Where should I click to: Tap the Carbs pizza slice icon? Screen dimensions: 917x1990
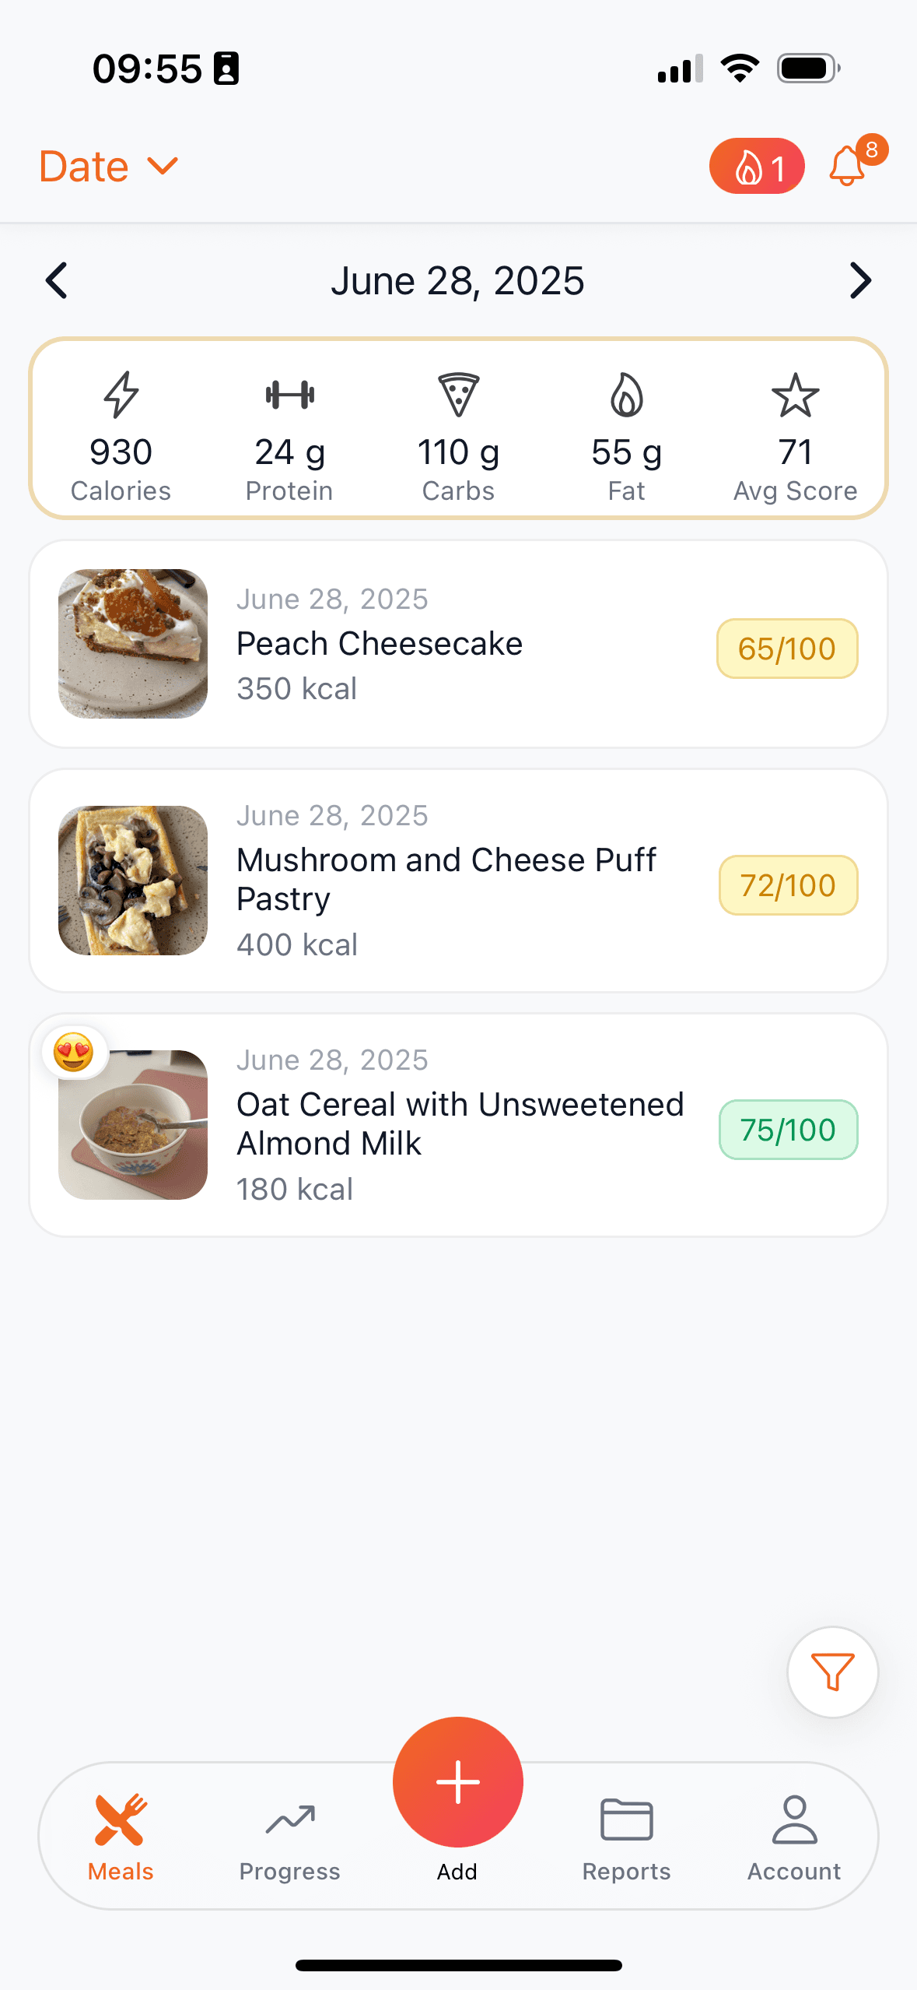(x=458, y=395)
